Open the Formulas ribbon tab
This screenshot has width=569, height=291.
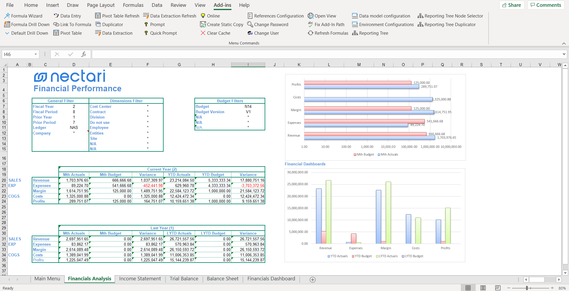[133, 5]
